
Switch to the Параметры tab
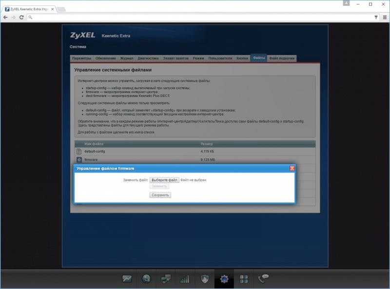[81, 58]
